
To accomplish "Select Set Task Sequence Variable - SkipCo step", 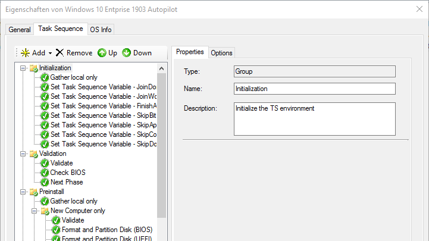I will pyautogui.click(x=104, y=134).
